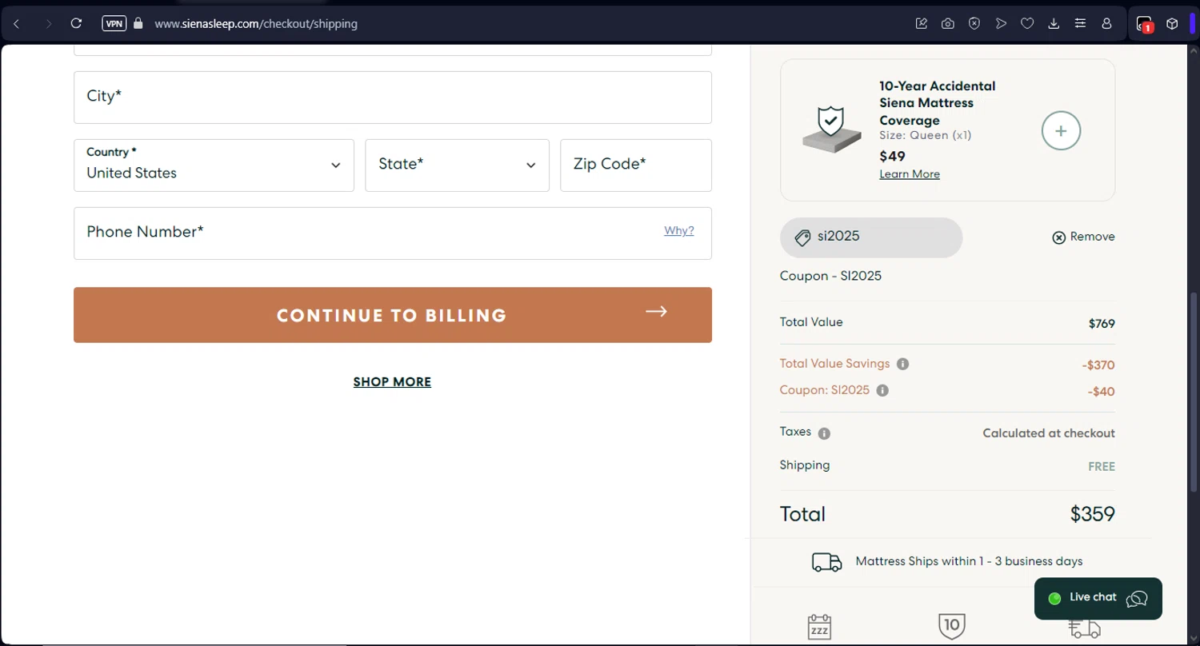Click the $359 total amount
The image size is (1200, 646).
1092,514
